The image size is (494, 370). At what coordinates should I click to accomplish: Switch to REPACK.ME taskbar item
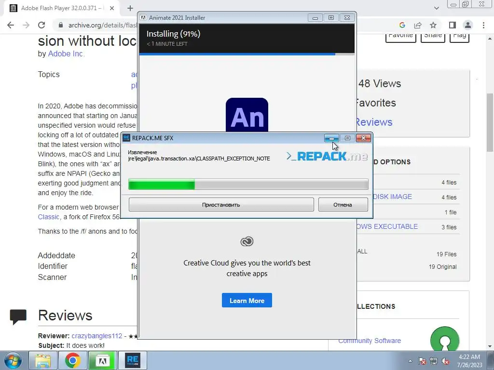(132, 360)
